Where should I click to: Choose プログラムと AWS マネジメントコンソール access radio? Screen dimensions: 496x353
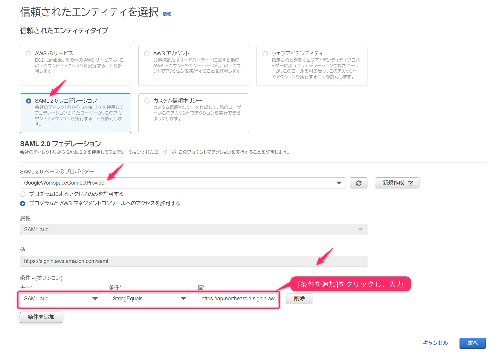(x=23, y=203)
